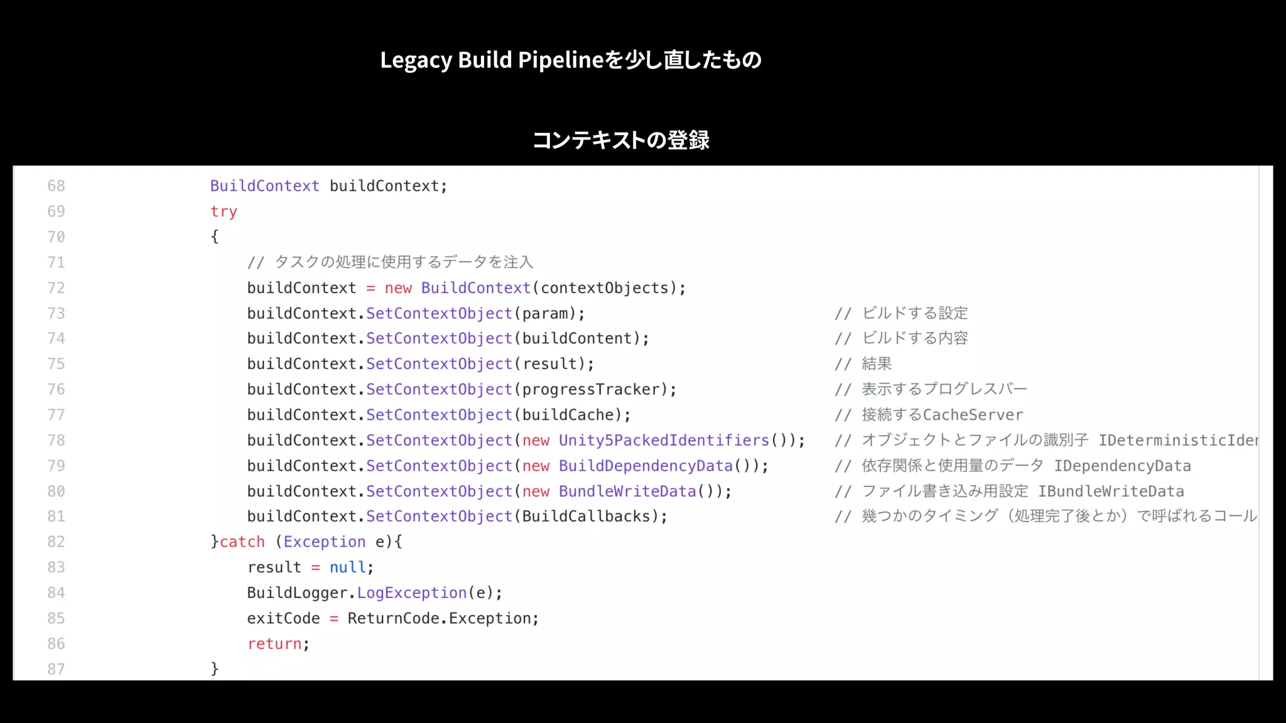1286x723 pixels.
Task: Click line number 70
Action: pos(57,237)
